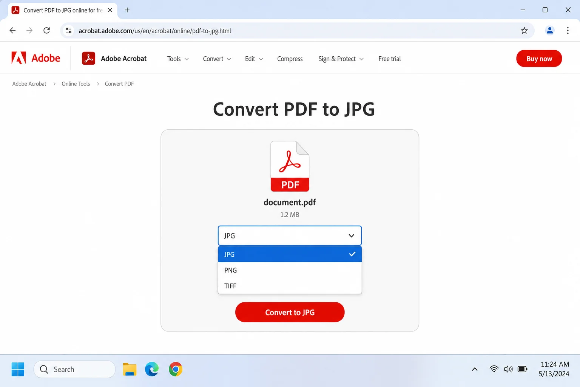
Task: Launch Microsoft Edge from the taskbar
Action: click(x=152, y=369)
